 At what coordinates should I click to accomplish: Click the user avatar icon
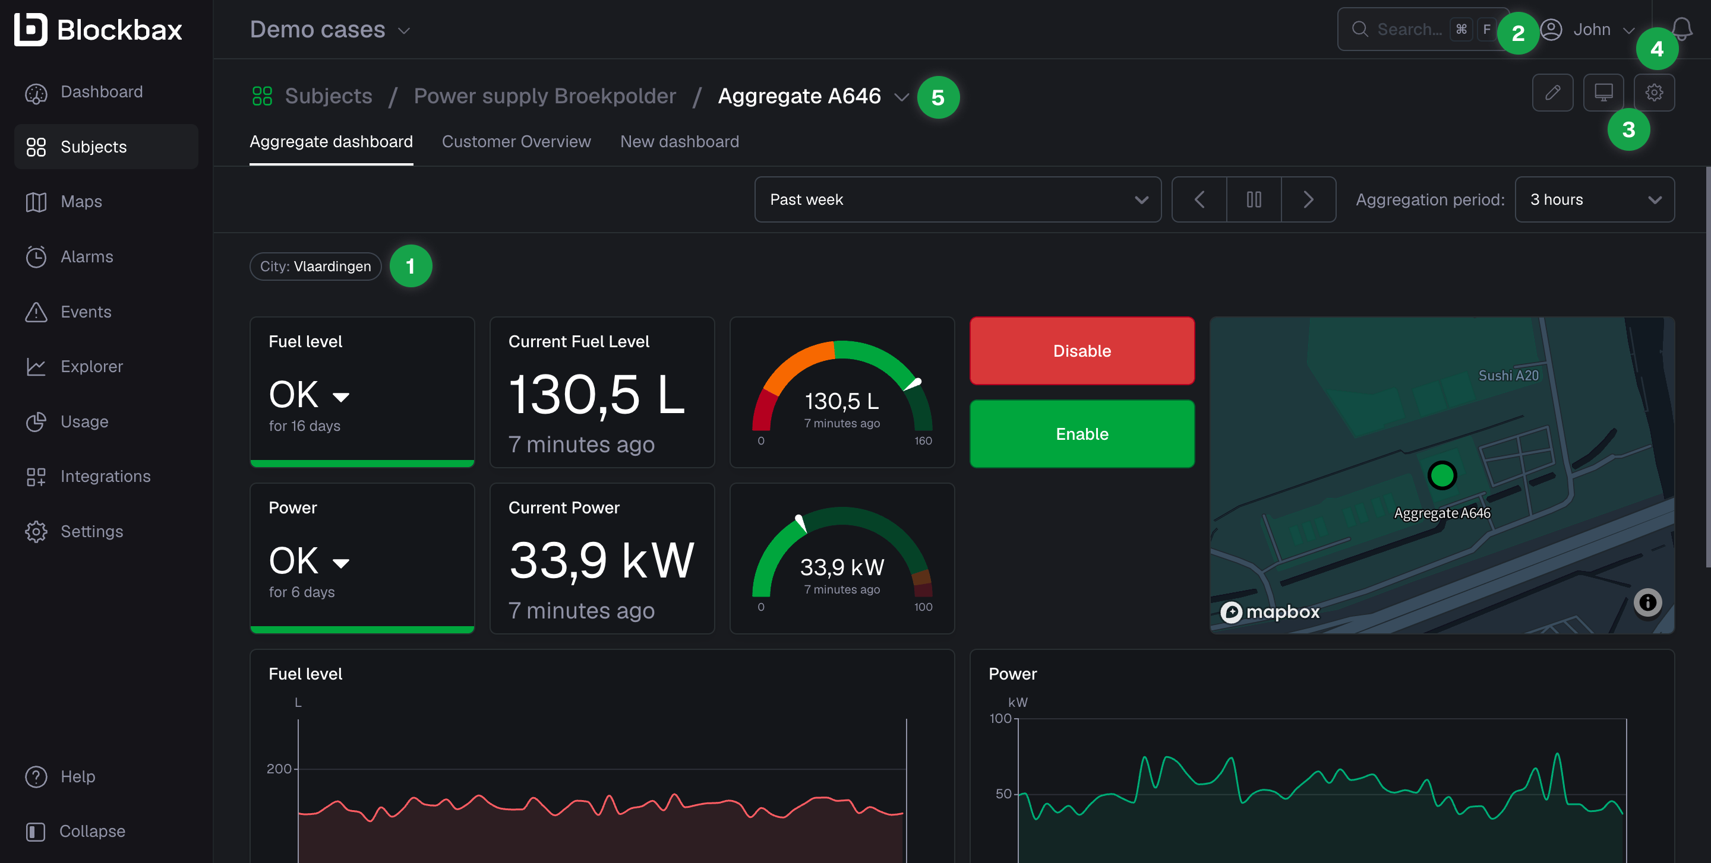[x=1551, y=30]
